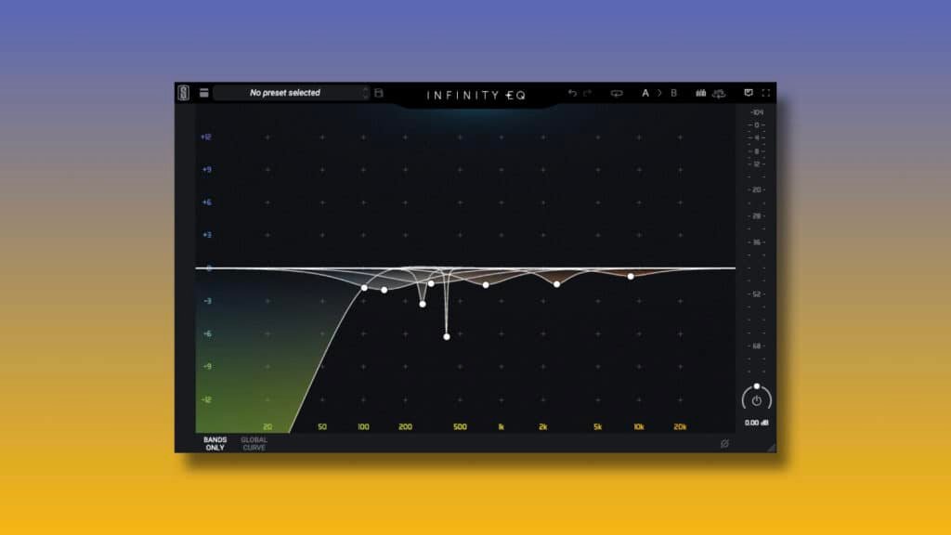Click the INFINITY EQ title
951x535 pixels.
click(x=476, y=96)
